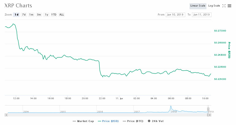Switch chart to Log Scale
236x125 pixels.
(214, 6)
